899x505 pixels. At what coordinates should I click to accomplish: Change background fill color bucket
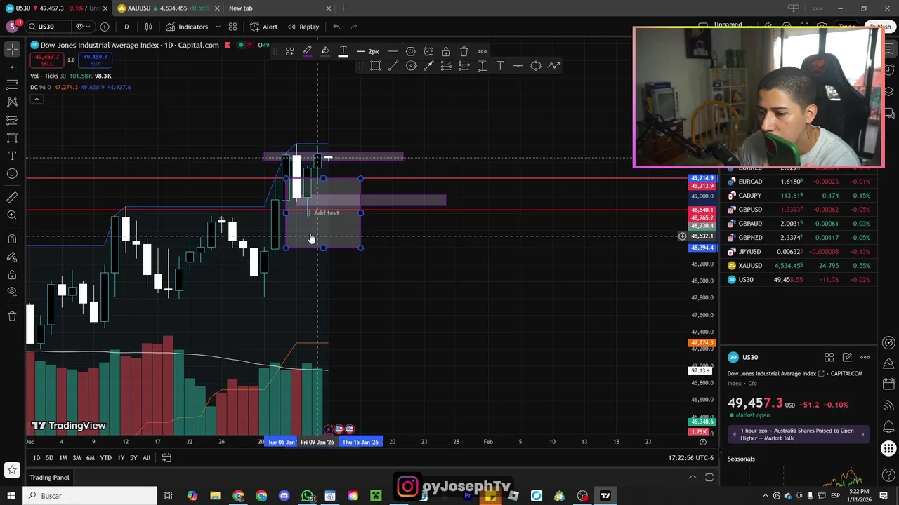(x=325, y=51)
